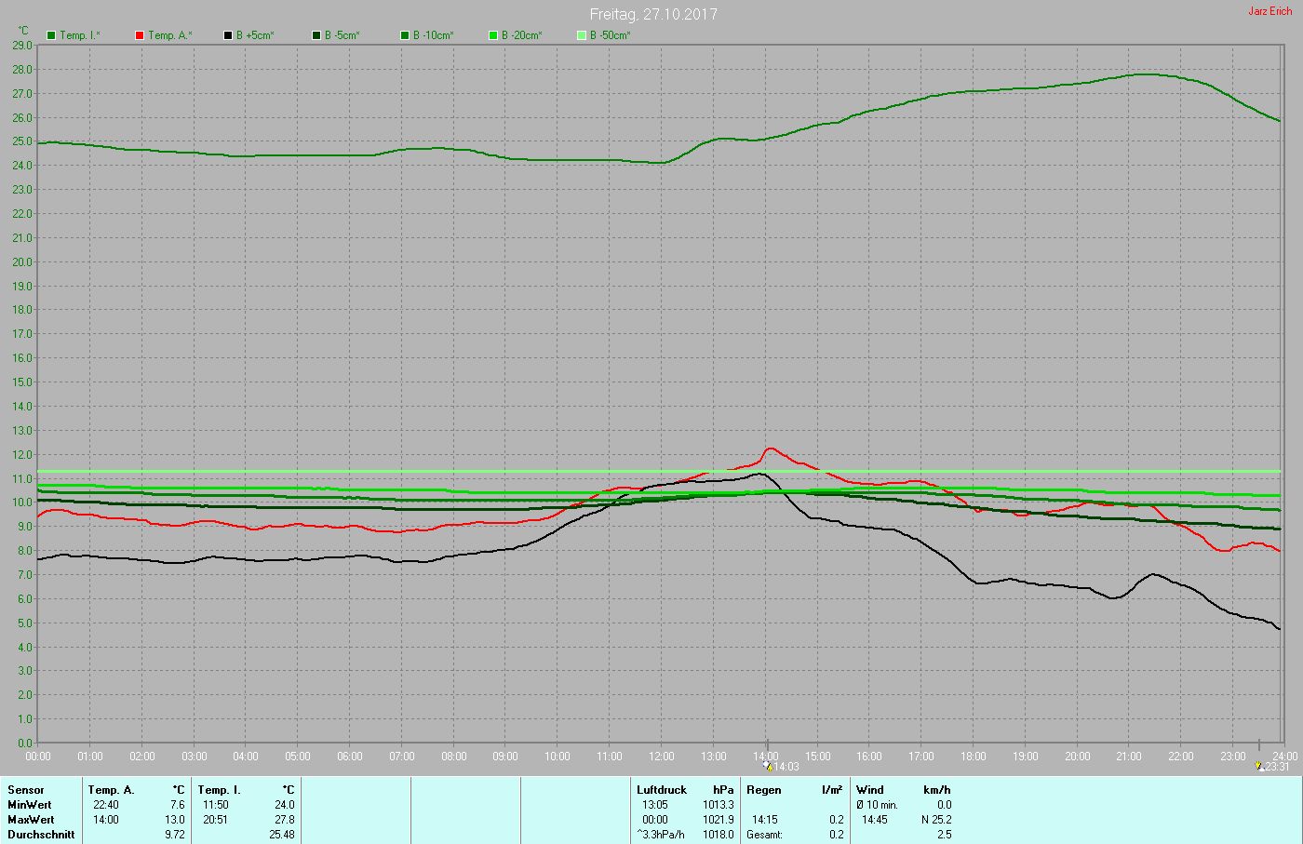Click the B +5cm* legend text
The height and width of the screenshot is (844, 1303).
(255, 35)
